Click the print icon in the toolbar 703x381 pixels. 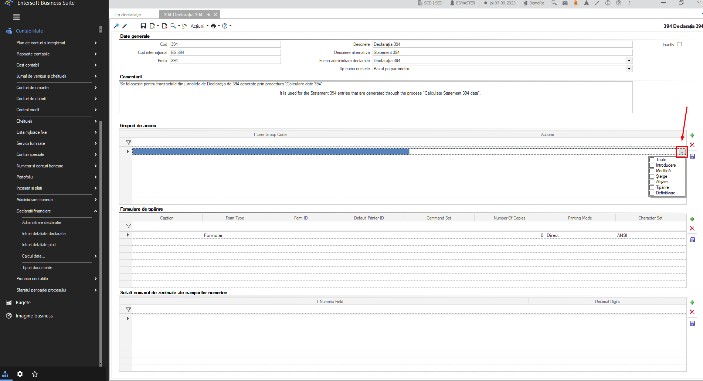pyautogui.click(x=213, y=26)
